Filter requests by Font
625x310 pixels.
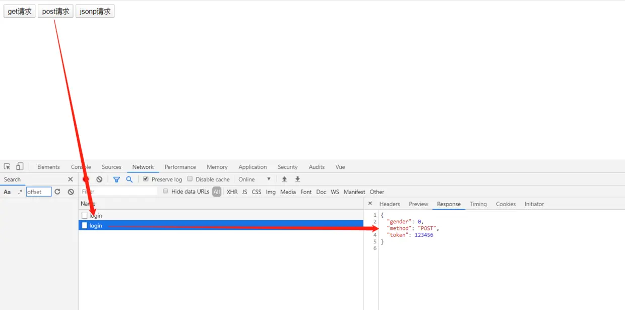coord(306,192)
